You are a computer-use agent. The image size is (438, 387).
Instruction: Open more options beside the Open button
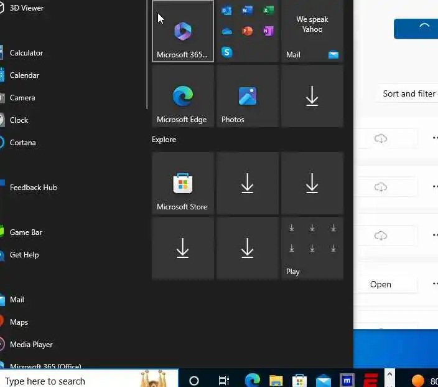click(x=435, y=284)
